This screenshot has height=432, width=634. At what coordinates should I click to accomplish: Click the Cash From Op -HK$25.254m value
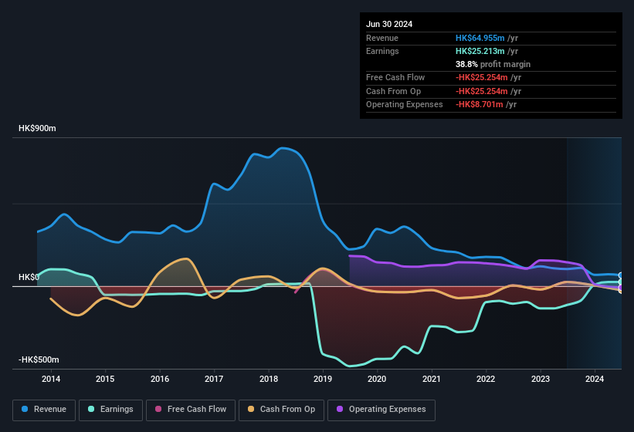(x=482, y=91)
